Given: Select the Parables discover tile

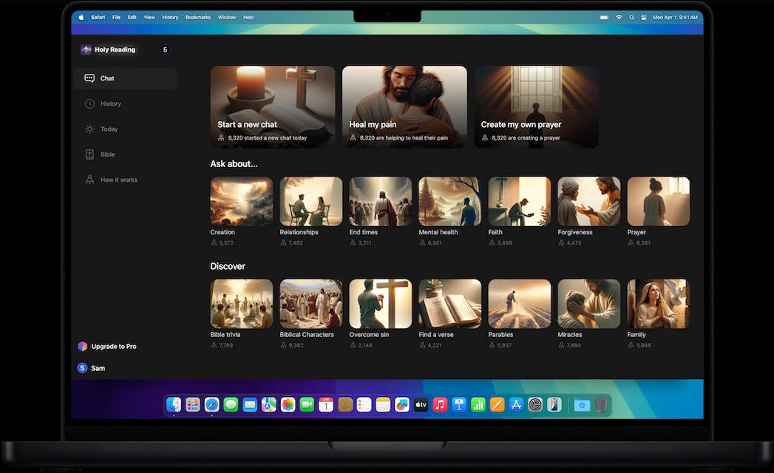Looking at the screenshot, I should 519,304.
